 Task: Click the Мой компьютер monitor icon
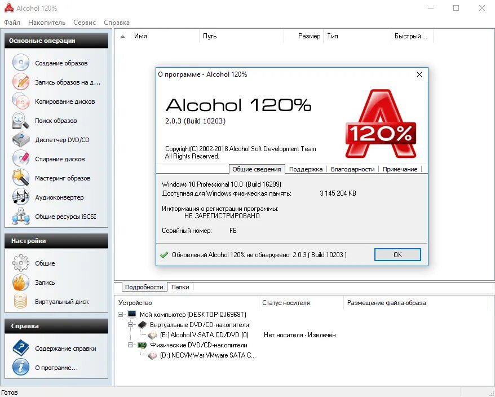132,314
